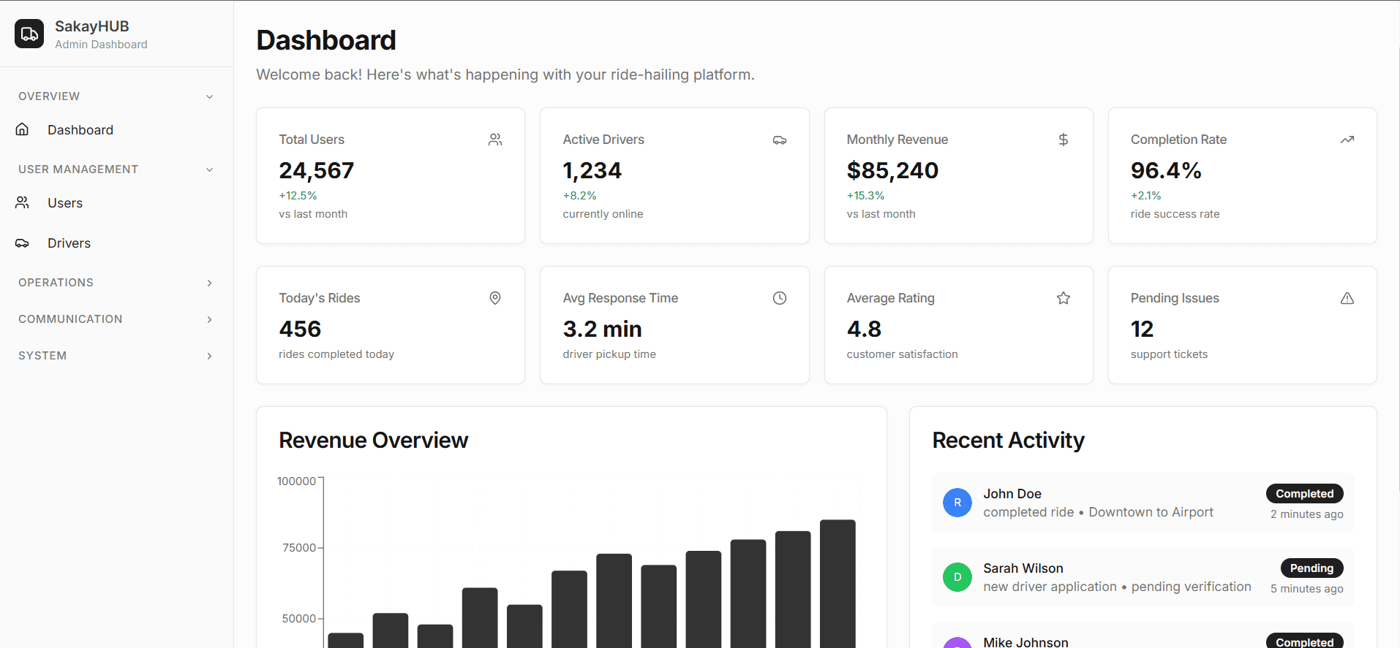Screen dimensions: 1400x648
Task: Click the Completed badge for Mike Johnson
Action: tap(1304, 641)
